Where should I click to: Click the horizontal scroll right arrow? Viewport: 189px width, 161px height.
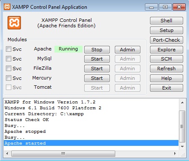[x=175, y=153]
